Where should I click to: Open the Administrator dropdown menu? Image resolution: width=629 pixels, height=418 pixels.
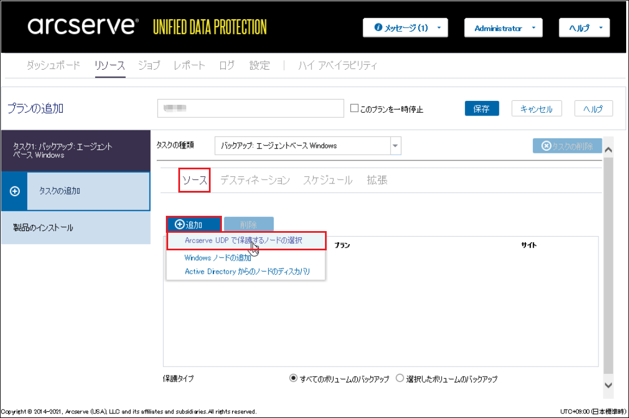point(503,28)
